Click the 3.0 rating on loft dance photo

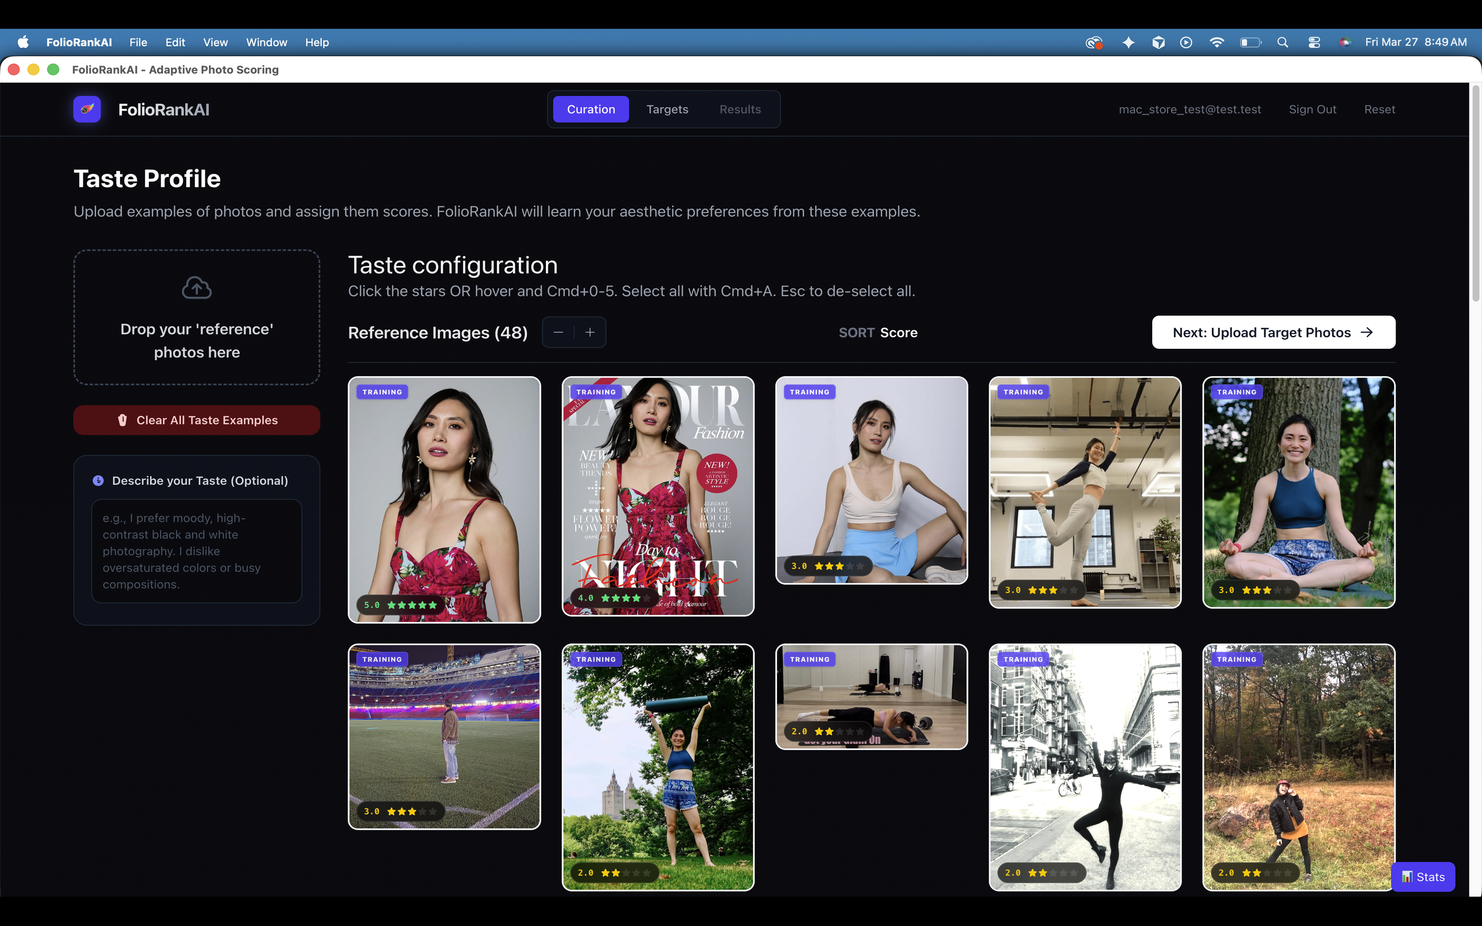[1043, 591]
